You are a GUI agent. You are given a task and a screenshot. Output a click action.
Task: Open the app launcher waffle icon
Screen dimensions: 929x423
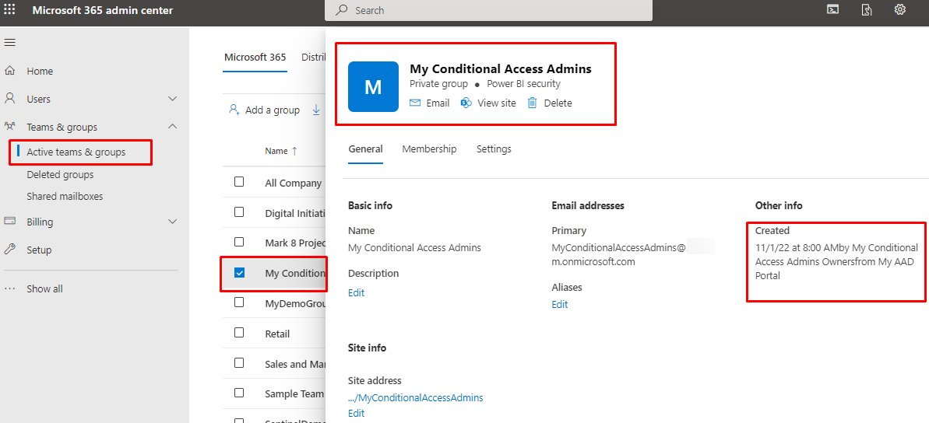pyautogui.click(x=10, y=10)
